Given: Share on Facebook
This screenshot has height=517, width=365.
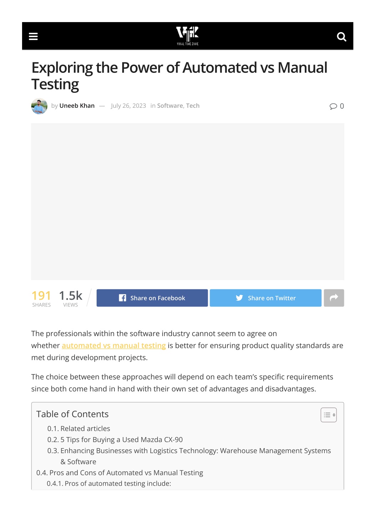Looking at the screenshot, I should [152, 298].
